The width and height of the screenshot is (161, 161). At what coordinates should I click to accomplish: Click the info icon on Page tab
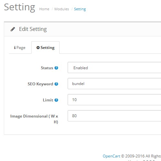(15, 47)
